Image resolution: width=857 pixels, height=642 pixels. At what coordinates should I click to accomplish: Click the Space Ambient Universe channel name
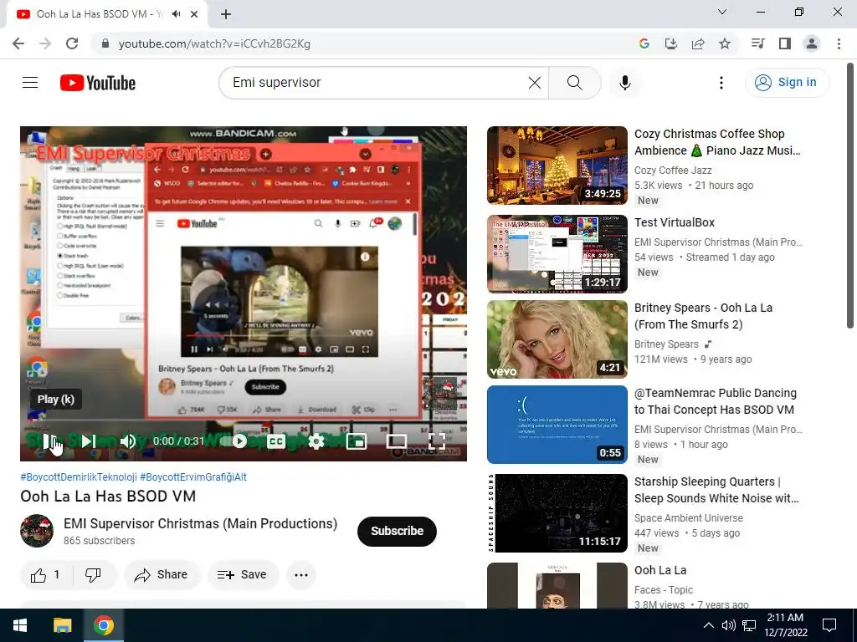coord(689,518)
